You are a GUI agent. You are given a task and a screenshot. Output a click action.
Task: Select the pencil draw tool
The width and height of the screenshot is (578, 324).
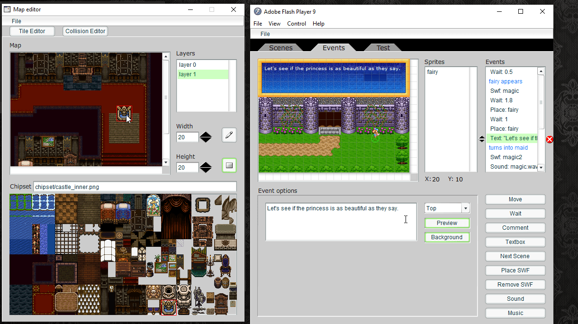point(229,135)
